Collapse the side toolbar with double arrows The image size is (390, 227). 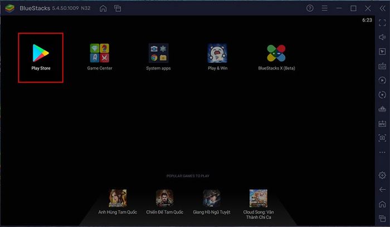[x=382, y=8]
